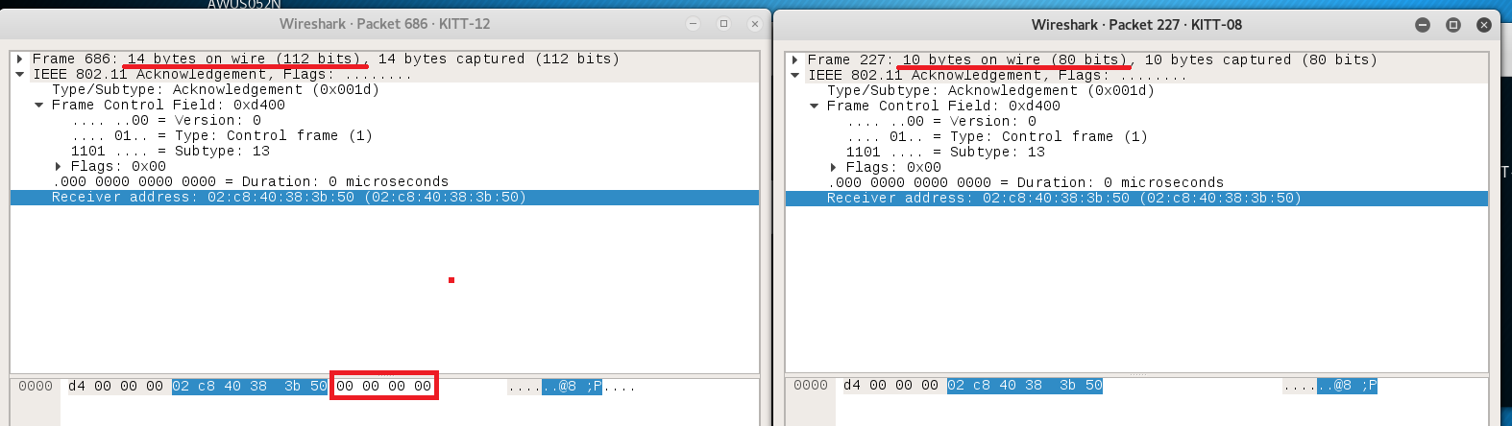This screenshot has height=426, width=1512.
Task: Maximize the Packet 686 window
Action: [x=723, y=24]
